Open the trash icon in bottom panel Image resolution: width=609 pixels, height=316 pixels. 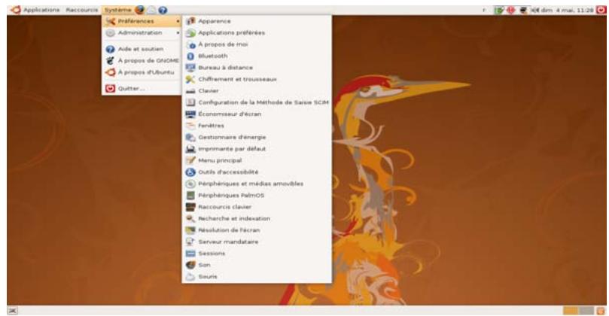[601, 311]
